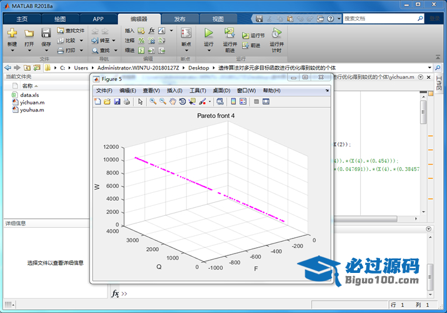Screen dimensions: 447x313
Task: Open the Compare dropdown arrow
Action: tap(81, 40)
